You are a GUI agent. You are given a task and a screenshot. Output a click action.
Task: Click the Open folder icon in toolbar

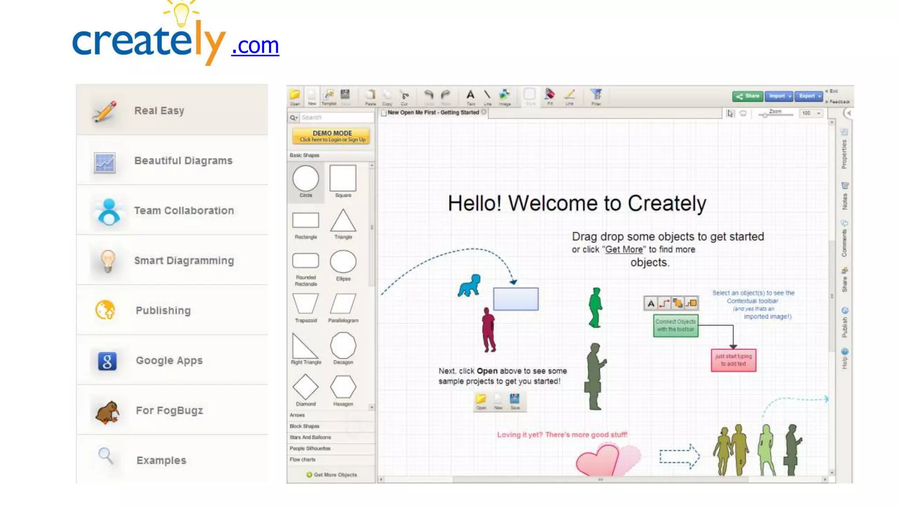295,95
